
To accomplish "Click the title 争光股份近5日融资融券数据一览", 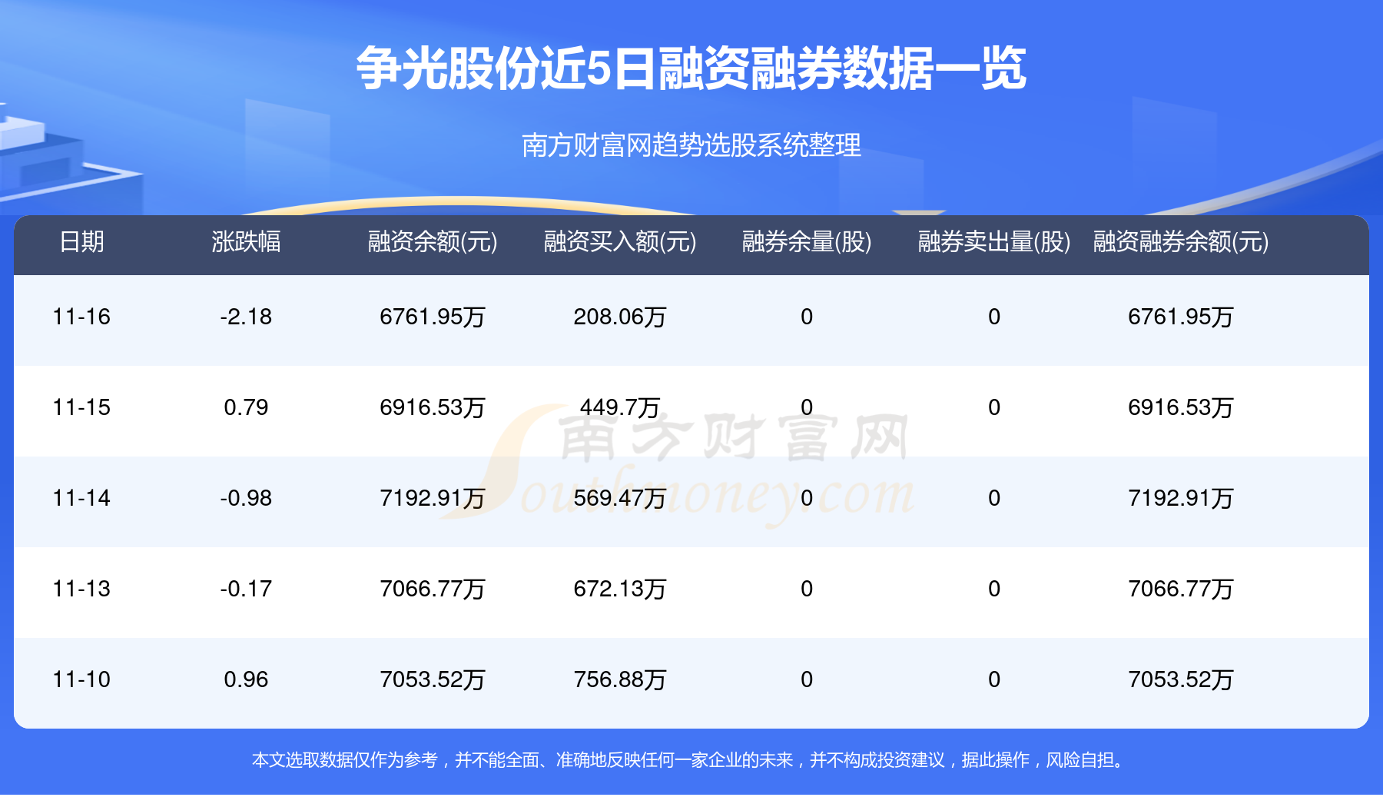I will click(691, 69).
